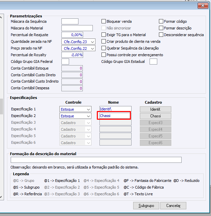Viewport: 211px width, 216px height.
Task: Click the Conta Contábil Despesa field
Action: pyautogui.click(x=72, y=88)
